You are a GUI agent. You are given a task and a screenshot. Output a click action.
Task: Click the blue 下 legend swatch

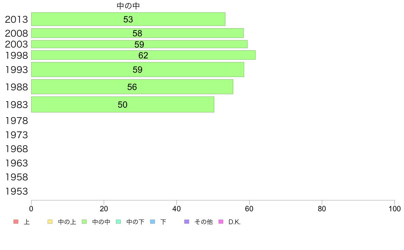click(153, 222)
